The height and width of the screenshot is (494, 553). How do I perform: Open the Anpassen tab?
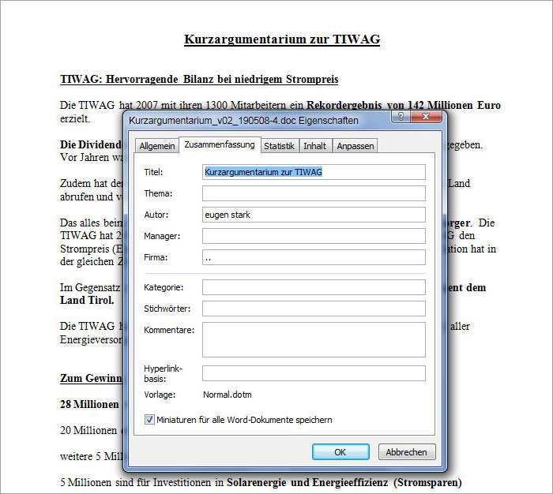click(x=355, y=146)
